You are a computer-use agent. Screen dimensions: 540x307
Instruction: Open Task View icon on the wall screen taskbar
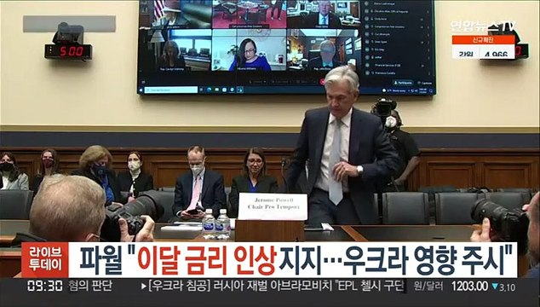pos(202,90)
